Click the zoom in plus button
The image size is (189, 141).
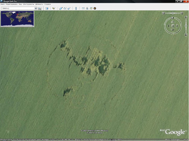click(x=186, y=17)
